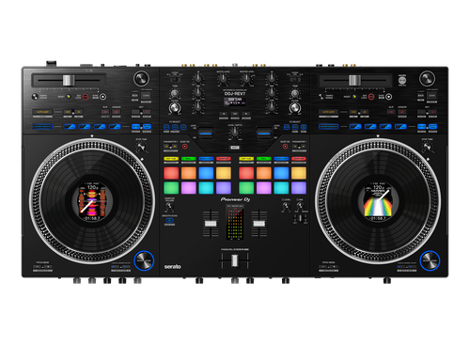Select right deck yellow HOT CUE pad mode
Screen dimensions: 470x345
click(246, 159)
